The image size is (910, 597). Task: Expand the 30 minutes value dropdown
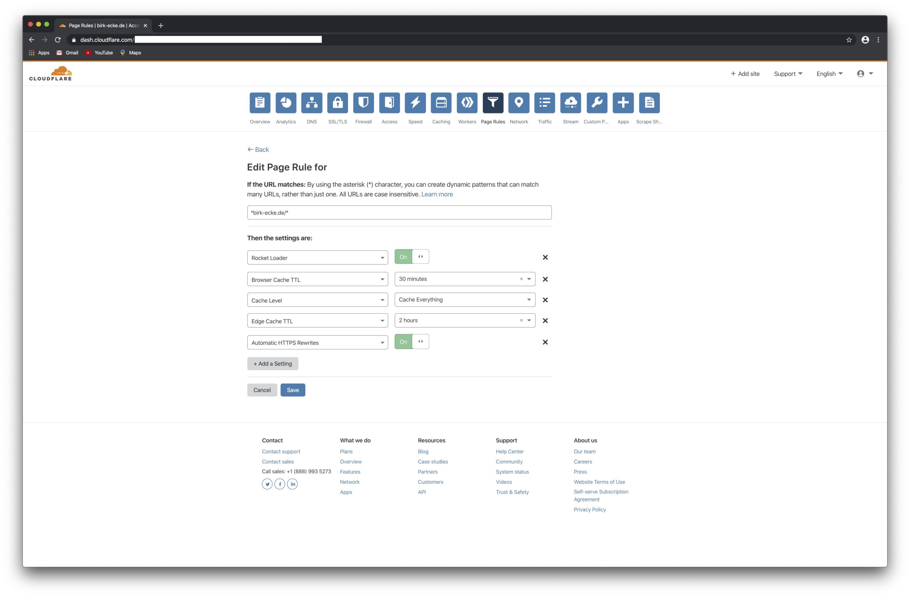point(529,279)
